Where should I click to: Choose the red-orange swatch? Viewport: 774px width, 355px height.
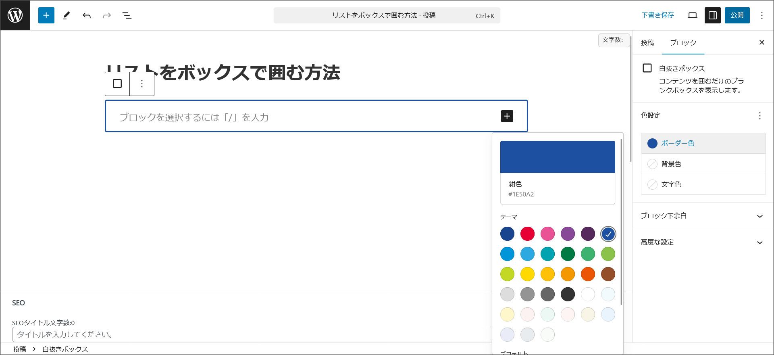[588, 274]
